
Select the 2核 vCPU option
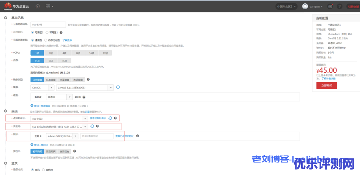50,53
